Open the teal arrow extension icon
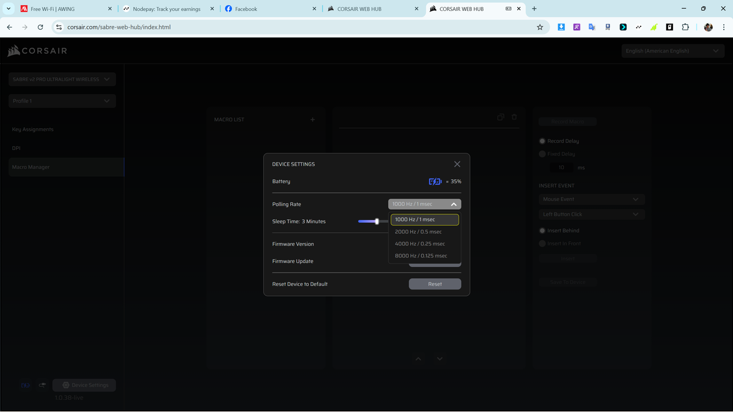This screenshot has height=412, width=733. (x=623, y=27)
